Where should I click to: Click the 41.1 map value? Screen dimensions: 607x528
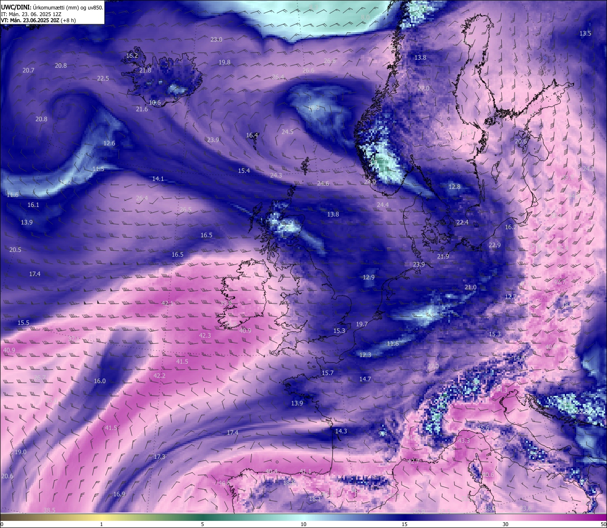[x=305, y=471]
